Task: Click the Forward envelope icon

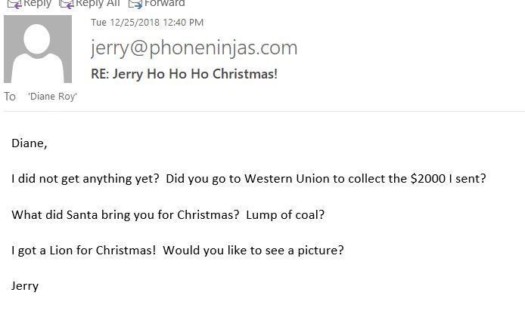Action: tap(135, 4)
